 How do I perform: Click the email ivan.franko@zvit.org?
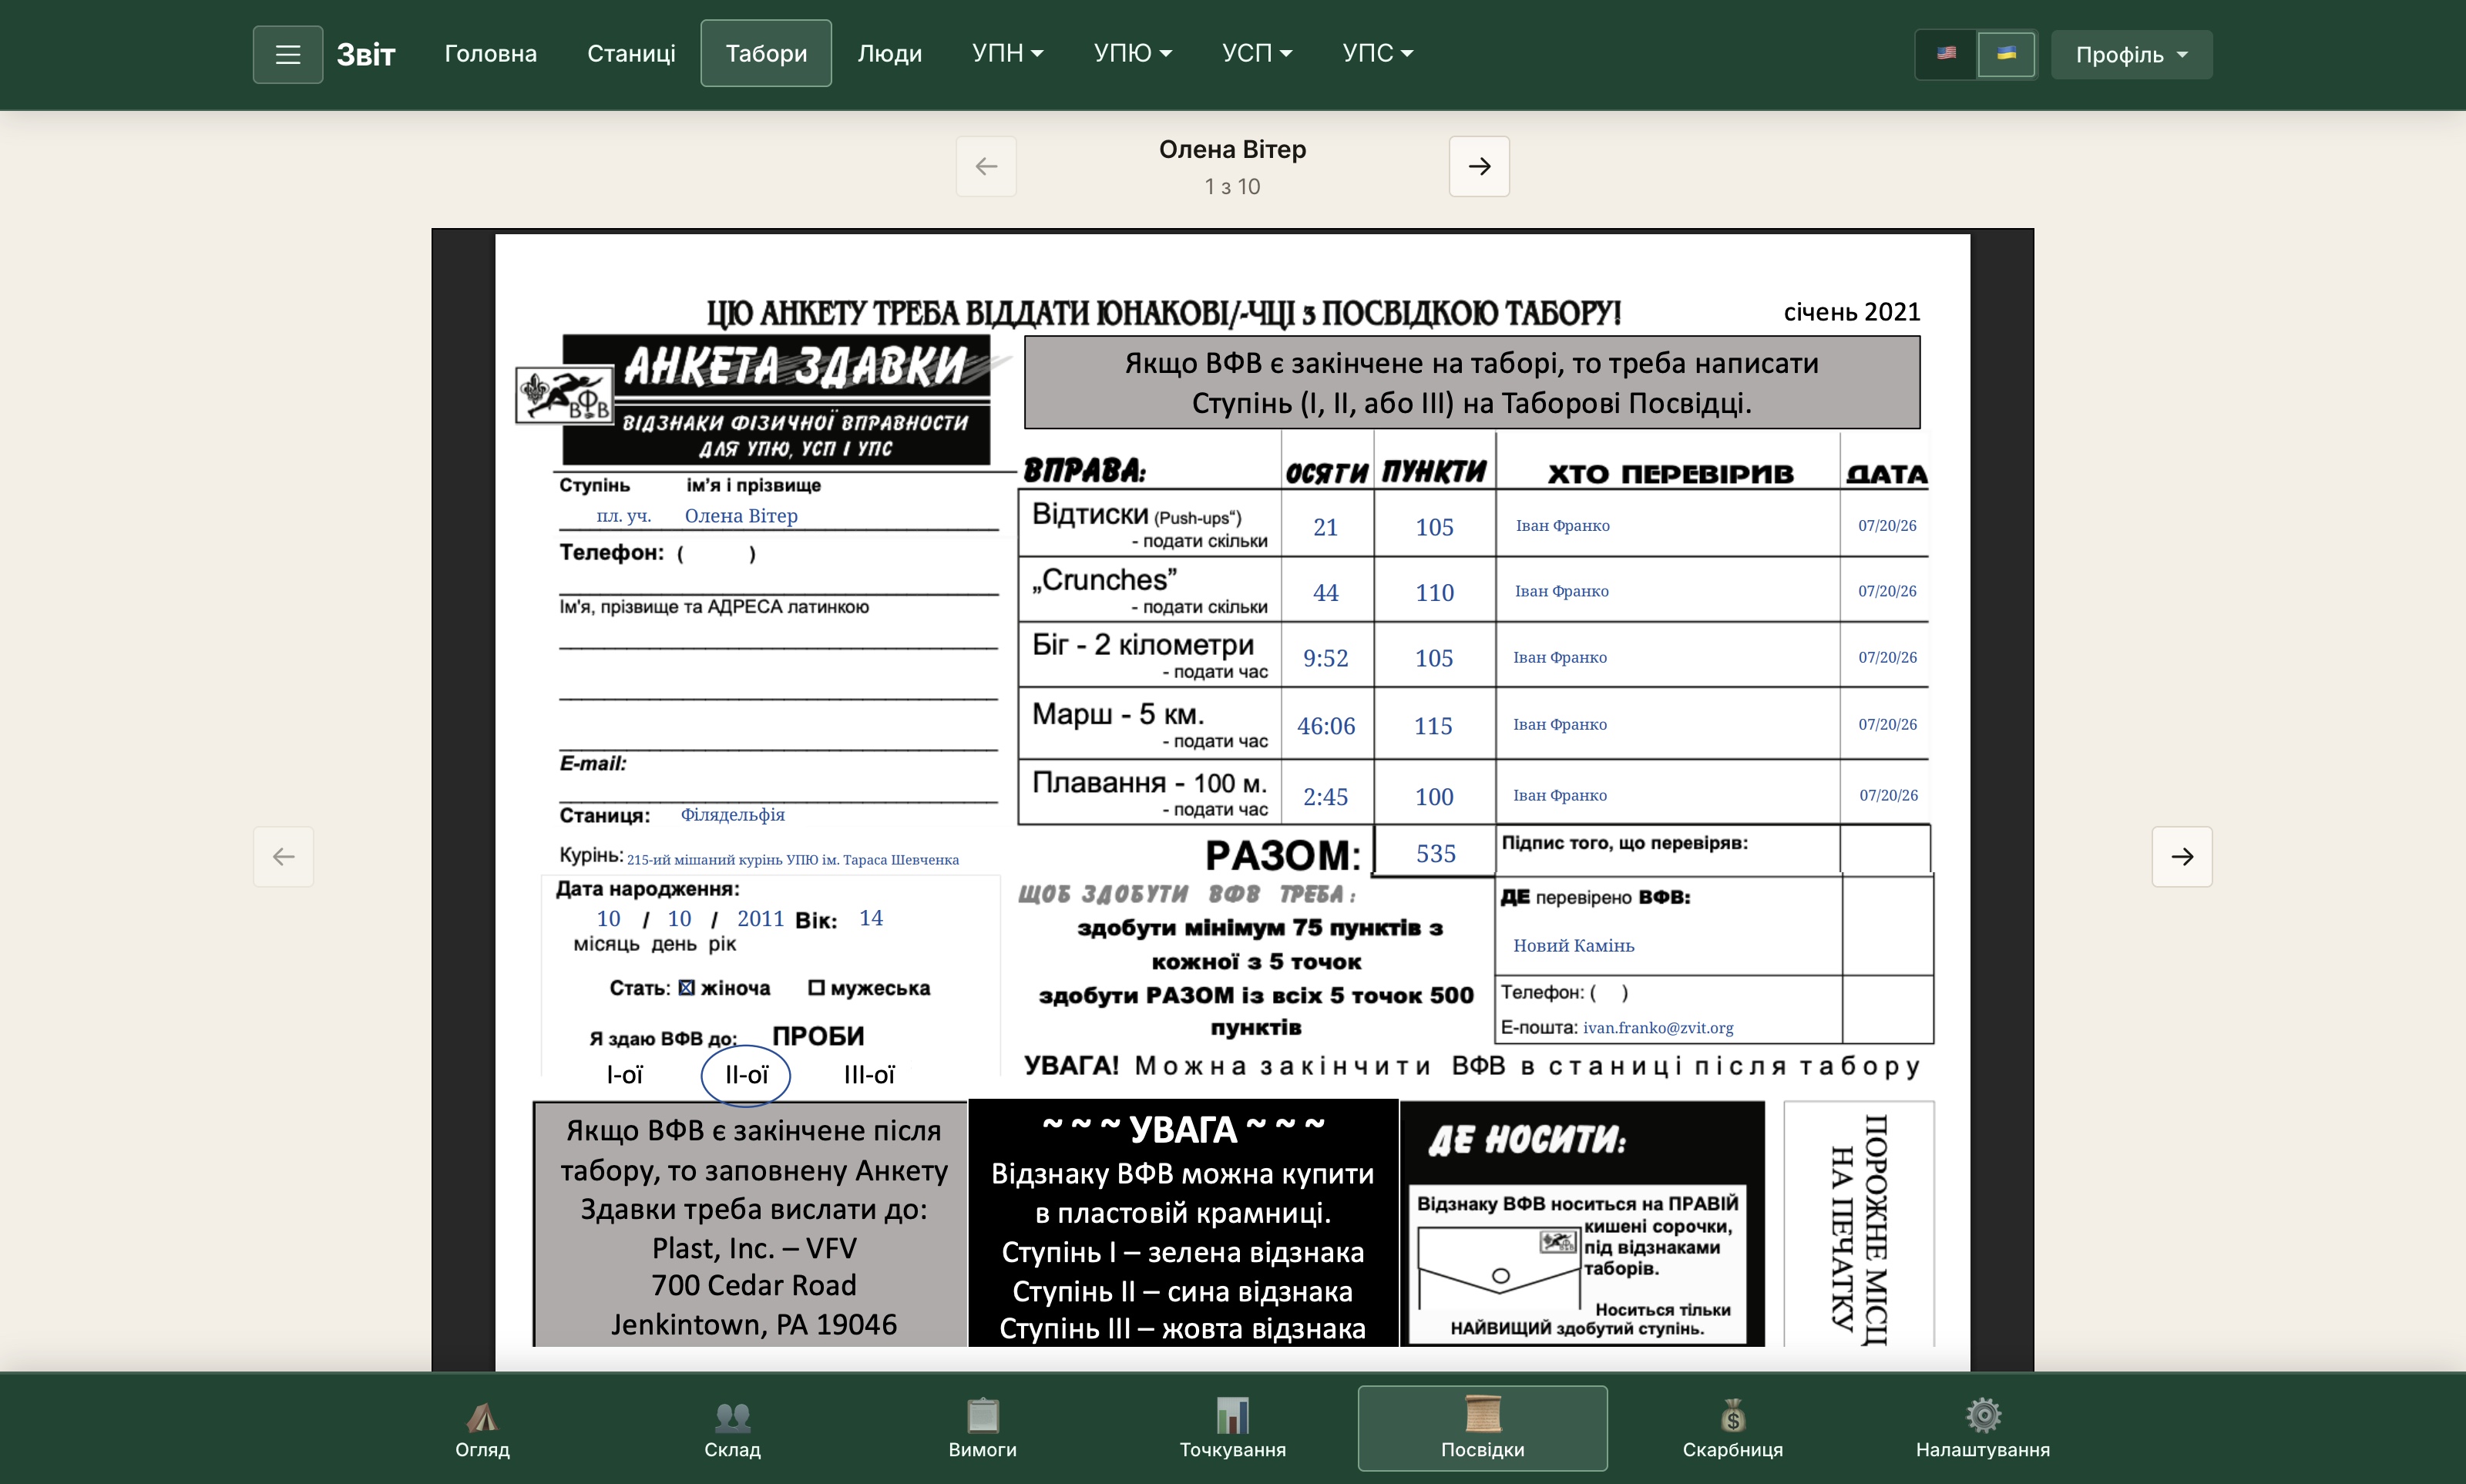pyautogui.click(x=1658, y=1028)
